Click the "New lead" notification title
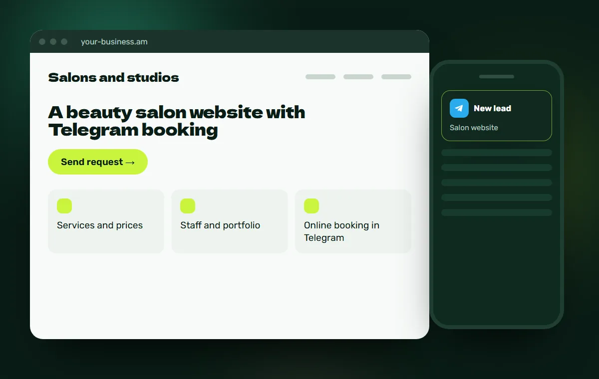 [x=492, y=108]
